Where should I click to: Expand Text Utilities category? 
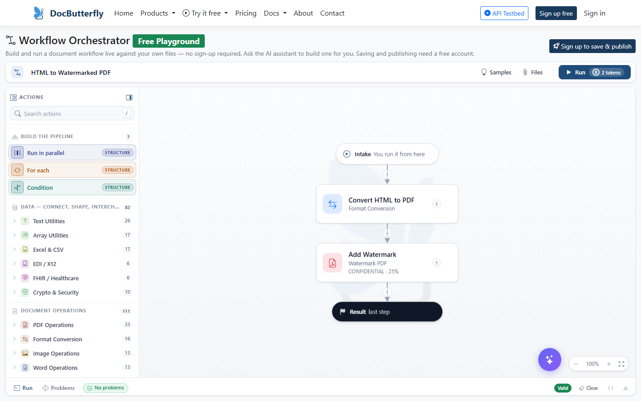tap(72, 221)
